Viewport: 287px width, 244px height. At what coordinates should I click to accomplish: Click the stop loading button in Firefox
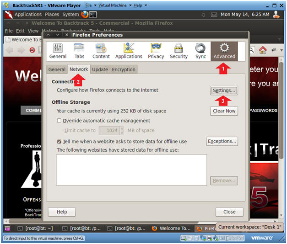(32, 50)
